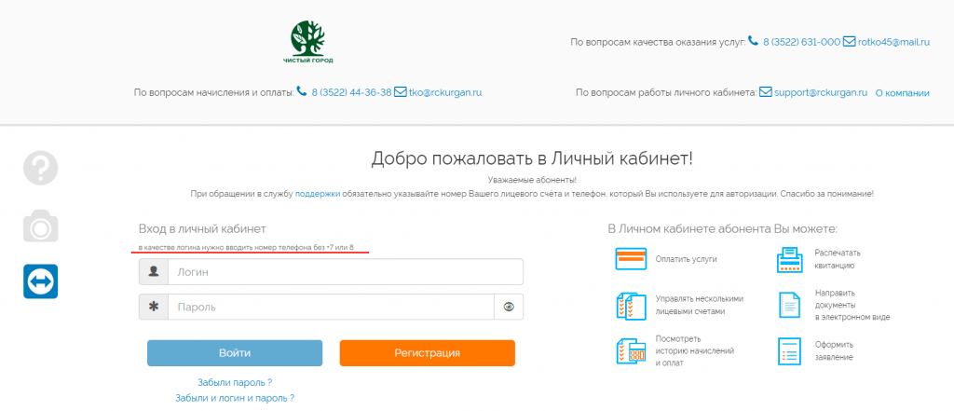Image resolution: width=954 pixels, height=411 pixels.
Task: Click envelope icon before rotko45@mail.ru
Action: click(850, 42)
